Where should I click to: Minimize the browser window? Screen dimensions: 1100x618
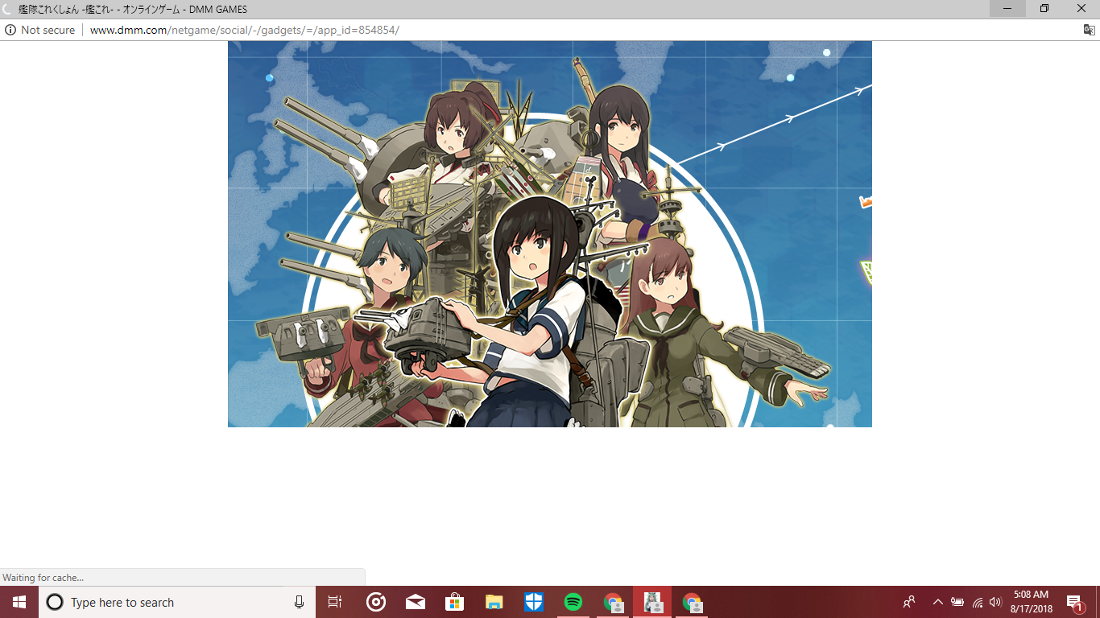pos(1007,9)
